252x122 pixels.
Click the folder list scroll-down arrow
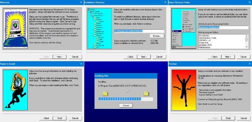pos(246,47)
